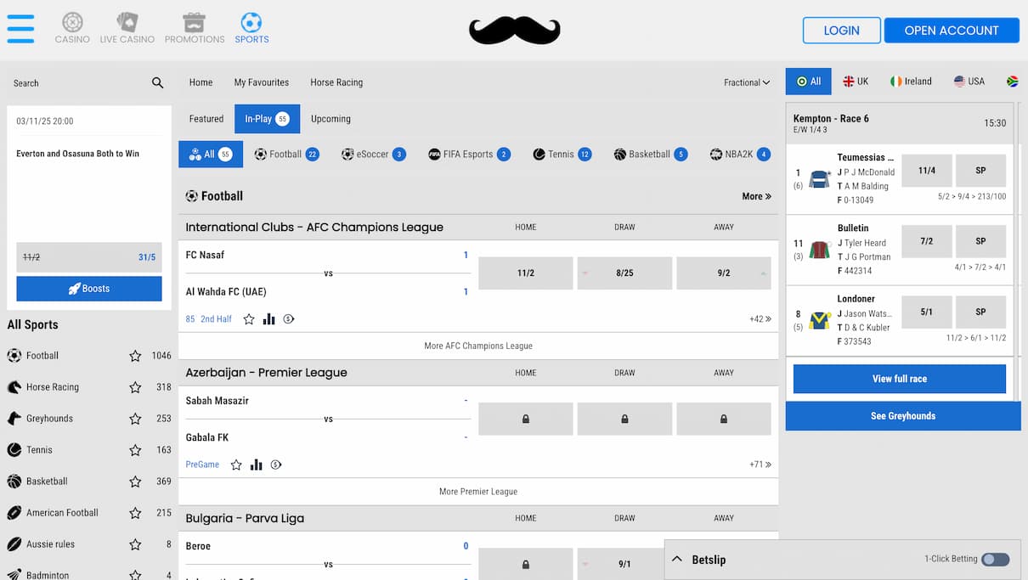Viewport: 1028px width, 580px height.
Task: Click the Casino chip icon
Action: [72, 22]
